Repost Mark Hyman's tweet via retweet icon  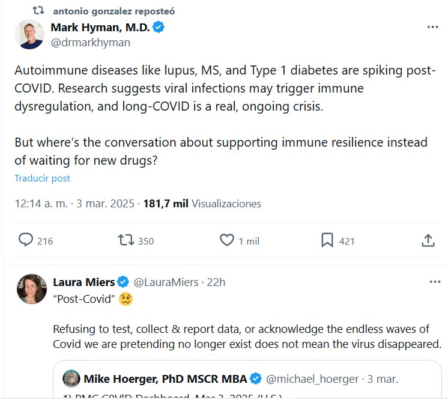click(x=126, y=240)
